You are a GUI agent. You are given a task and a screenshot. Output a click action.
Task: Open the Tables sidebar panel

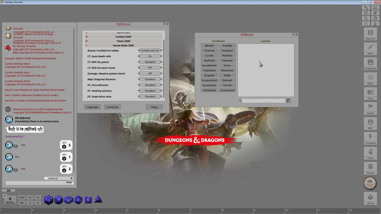(x=370, y=79)
